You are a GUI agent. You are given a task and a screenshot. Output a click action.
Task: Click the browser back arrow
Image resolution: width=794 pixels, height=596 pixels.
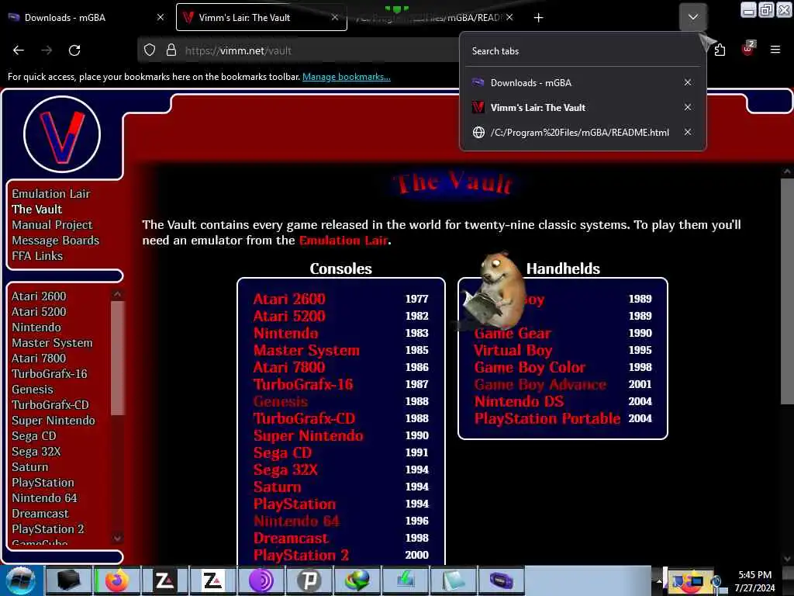19,50
